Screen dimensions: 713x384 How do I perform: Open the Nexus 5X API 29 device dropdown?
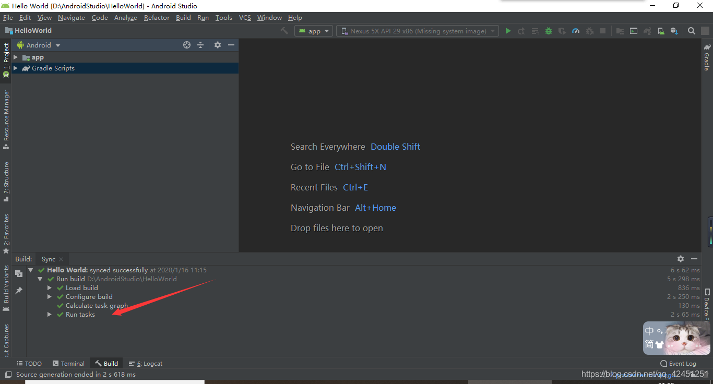[x=418, y=31]
